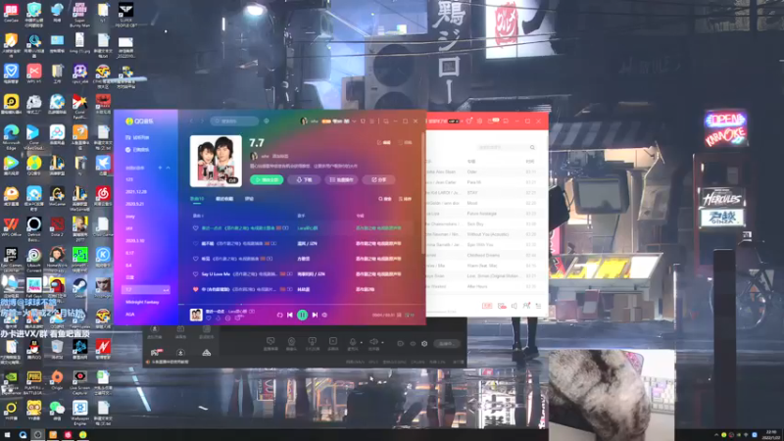The width and height of the screenshot is (784, 441).
Task: Switch QQ Music to mini mode
Action: coord(385,121)
